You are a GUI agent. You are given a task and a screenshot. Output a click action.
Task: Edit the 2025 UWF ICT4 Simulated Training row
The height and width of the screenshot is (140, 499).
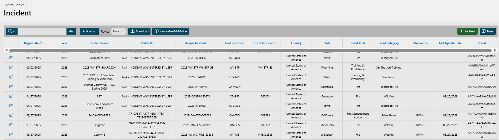point(11,77)
